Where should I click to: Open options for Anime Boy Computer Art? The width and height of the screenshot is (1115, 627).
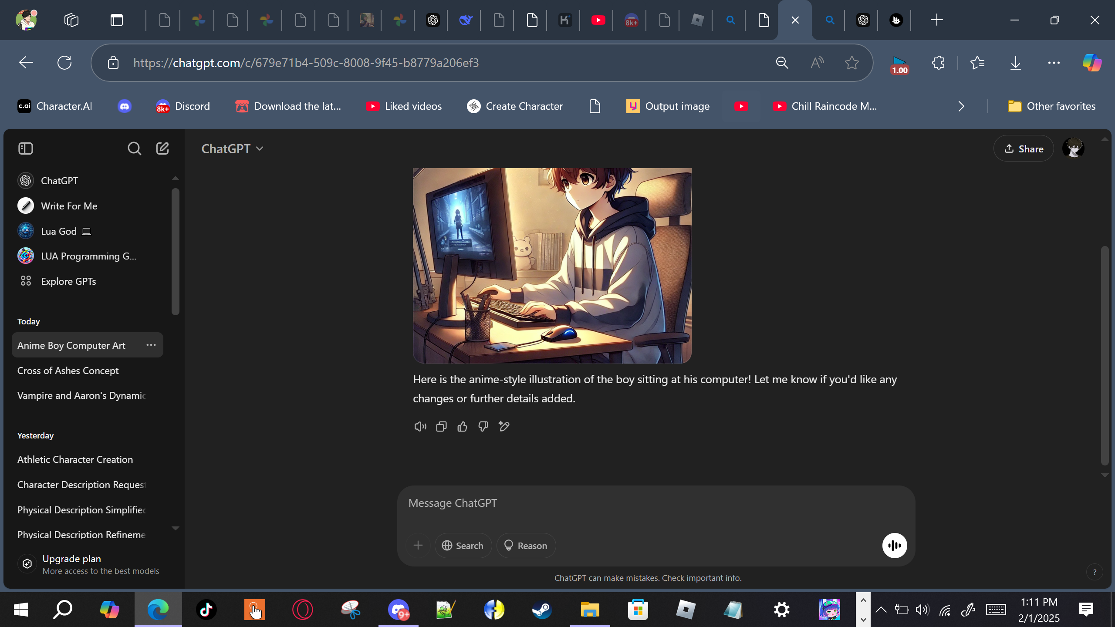point(151,345)
